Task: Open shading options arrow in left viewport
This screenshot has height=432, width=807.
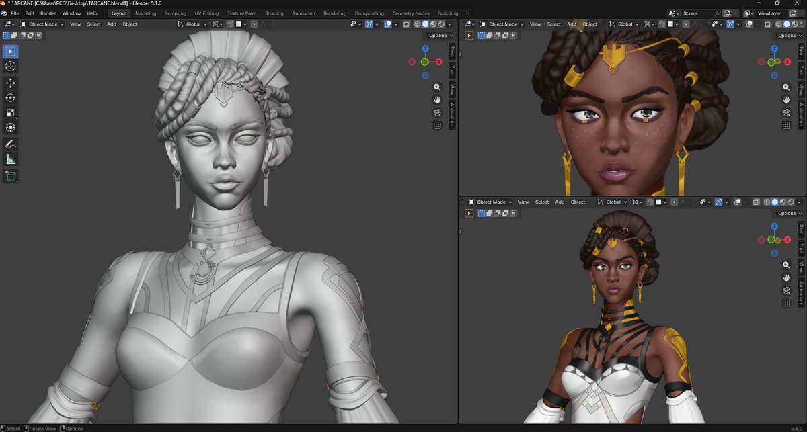Action: pos(449,24)
